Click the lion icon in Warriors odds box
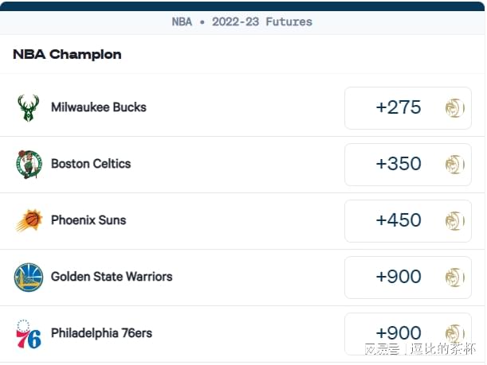Image resolution: width=487 pixels, height=365 pixels. pyautogui.click(x=455, y=277)
